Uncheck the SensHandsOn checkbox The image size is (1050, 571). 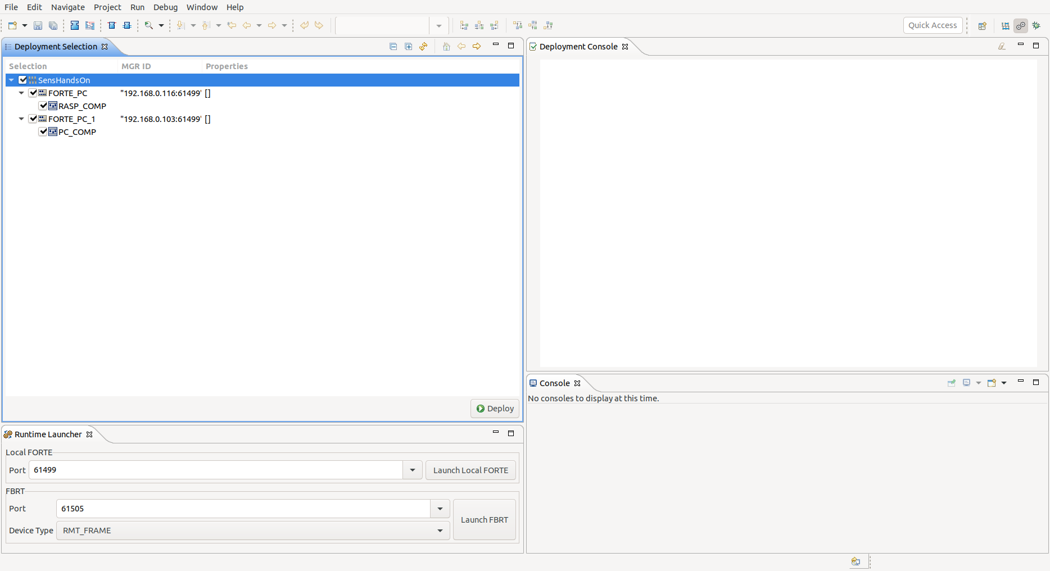[23, 80]
